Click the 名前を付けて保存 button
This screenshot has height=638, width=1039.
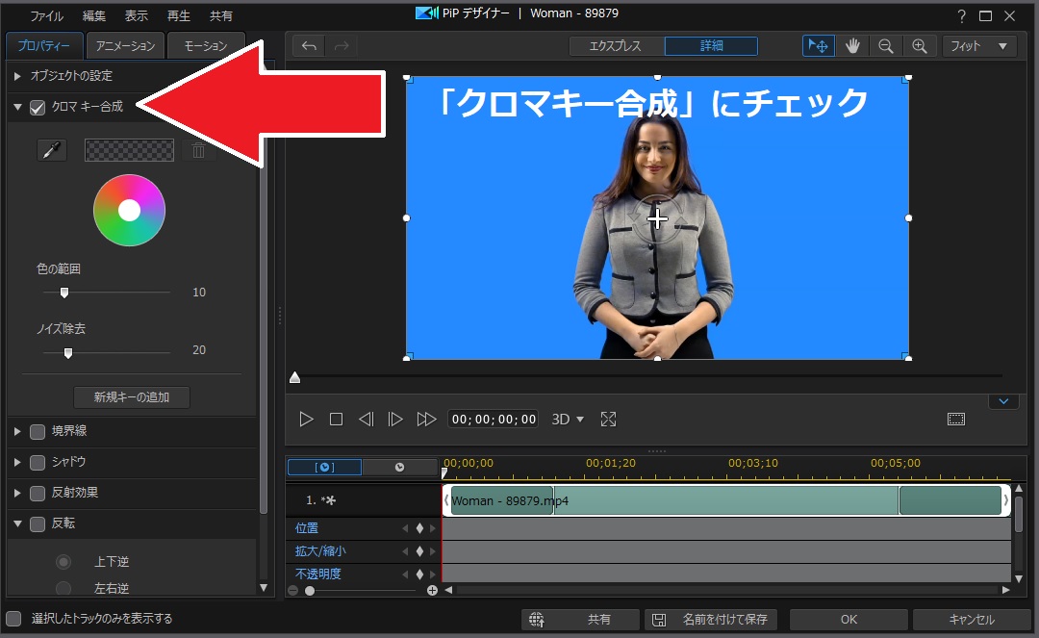pyautogui.click(x=711, y=620)
